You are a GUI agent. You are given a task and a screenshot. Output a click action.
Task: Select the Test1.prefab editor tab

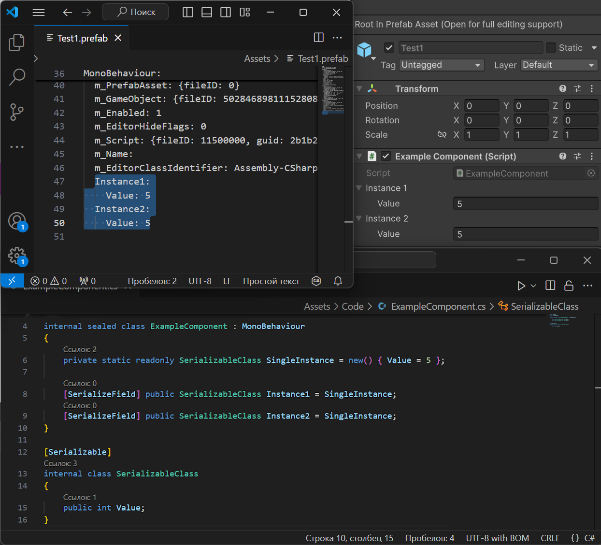(82, 38)
